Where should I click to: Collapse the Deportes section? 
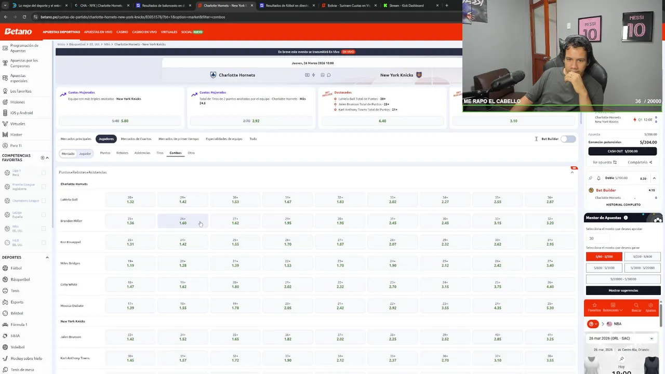tap(47, 258)
